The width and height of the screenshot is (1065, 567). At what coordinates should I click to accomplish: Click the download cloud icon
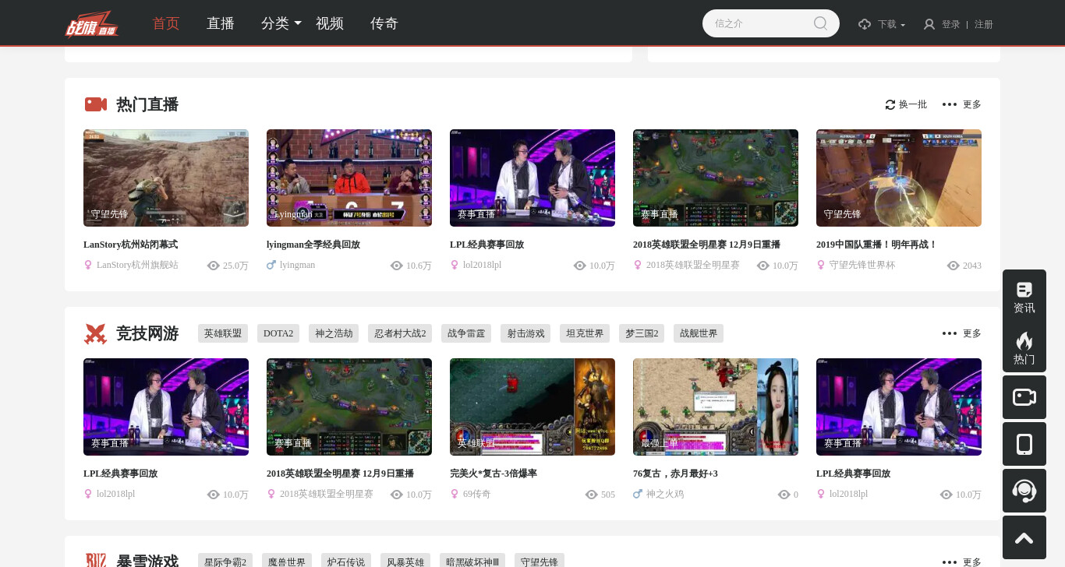865,24
